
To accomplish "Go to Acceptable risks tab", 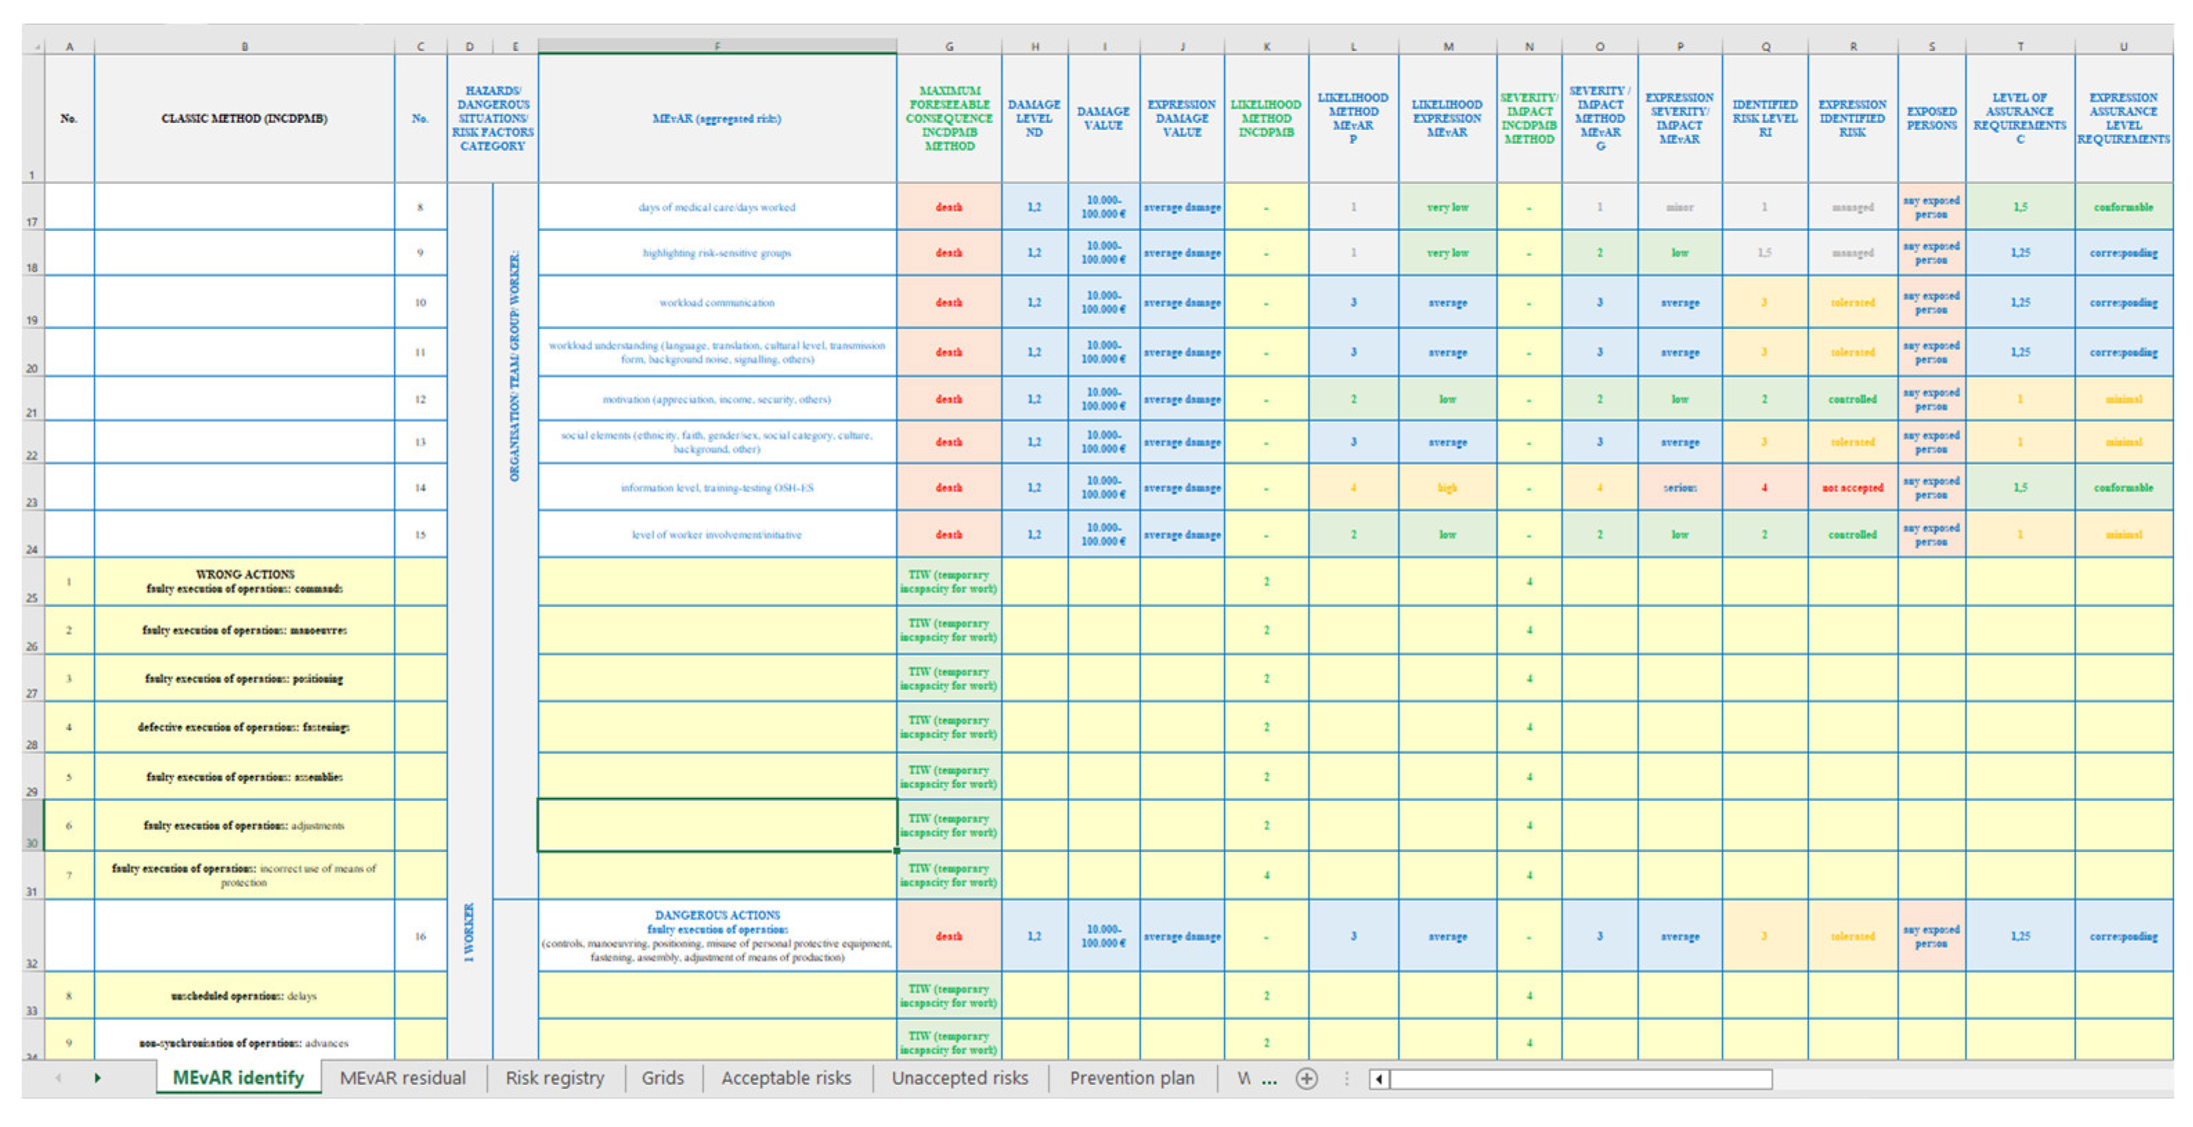I will point(786,1078).
